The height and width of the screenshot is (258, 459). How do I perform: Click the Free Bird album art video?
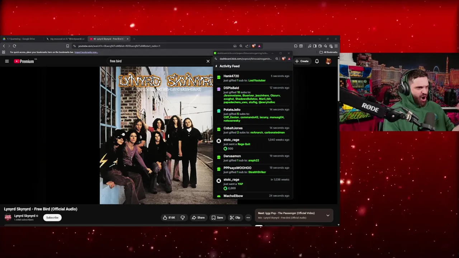coord(156,135)
